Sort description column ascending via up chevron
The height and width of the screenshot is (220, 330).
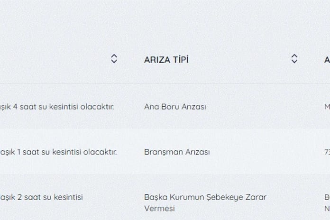[x=114, y=56]
